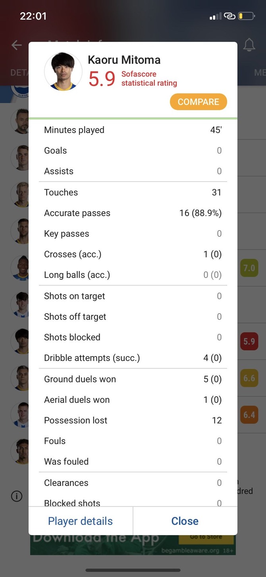The image size is (266, 577).
Task: Tap the partially hidden Brighton club badge
Action: 19,92
